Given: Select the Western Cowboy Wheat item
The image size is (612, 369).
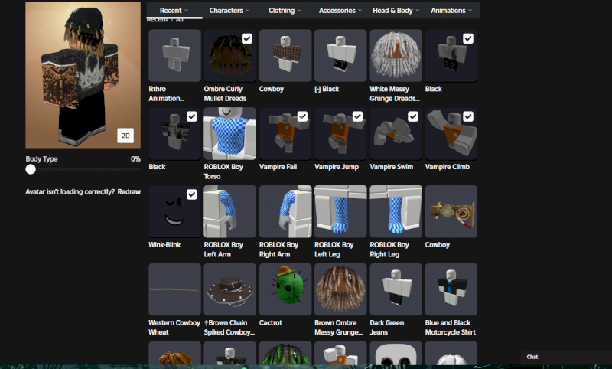Looking at the screenshot, I should point(174,289).
